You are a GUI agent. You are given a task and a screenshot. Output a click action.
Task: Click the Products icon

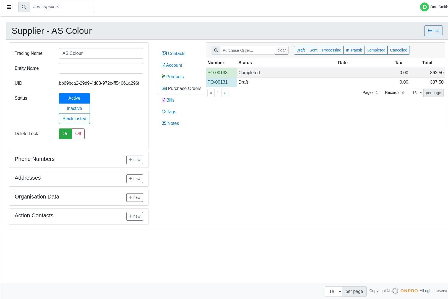pyautogui.click(x=163, y=77)
